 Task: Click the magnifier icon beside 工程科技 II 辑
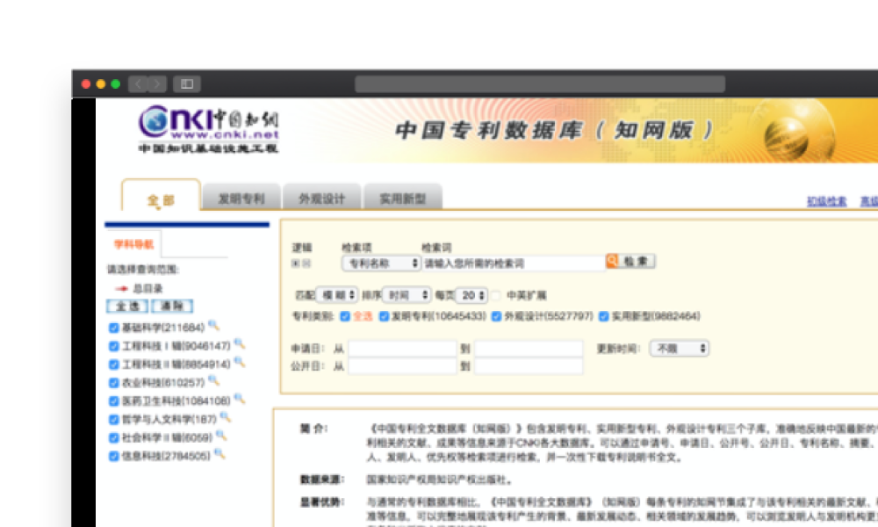coord(240,363)
